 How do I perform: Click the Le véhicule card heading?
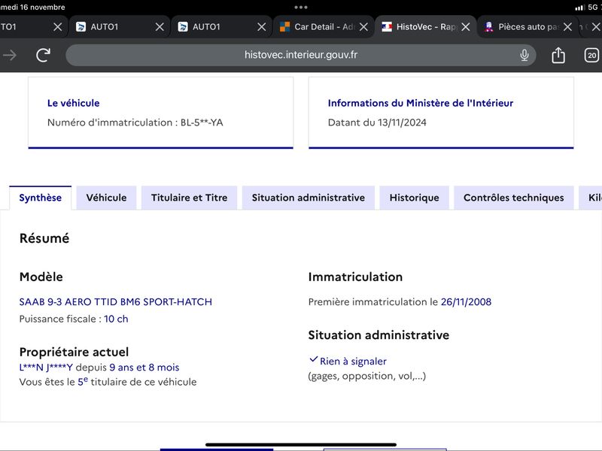(x=73, y=103)
